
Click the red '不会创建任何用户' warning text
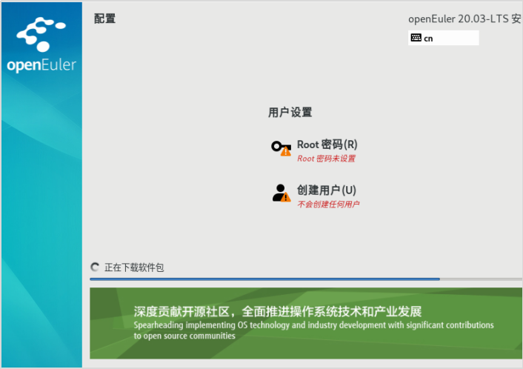click(328, 205)
